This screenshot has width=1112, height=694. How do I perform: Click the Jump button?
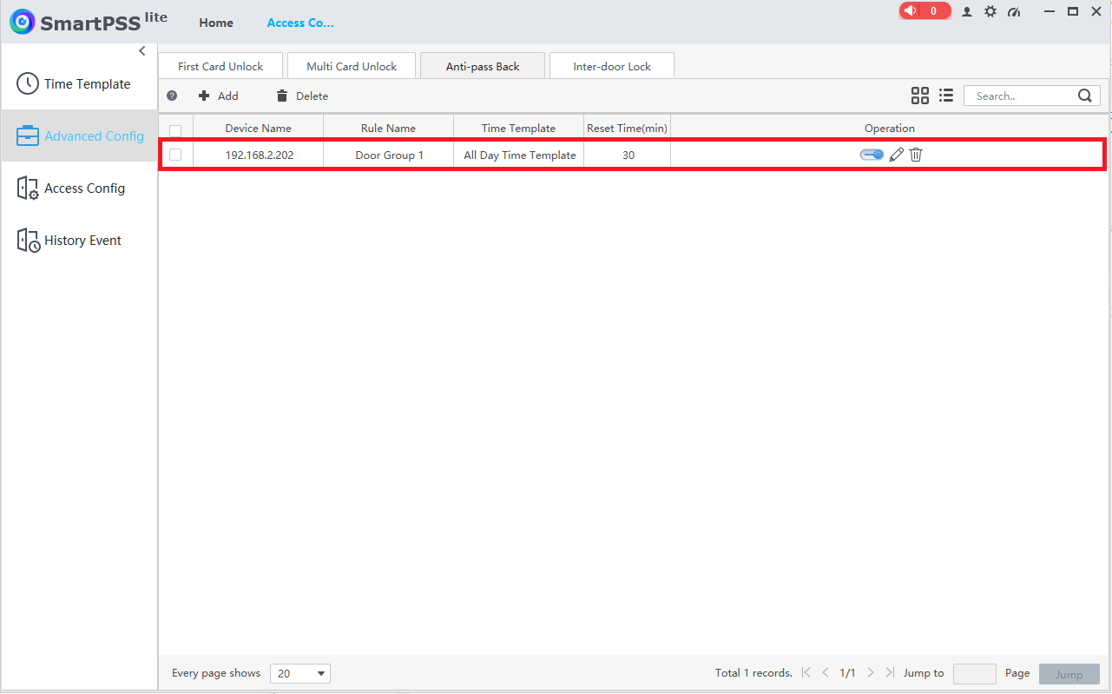tap(1069, 674)
